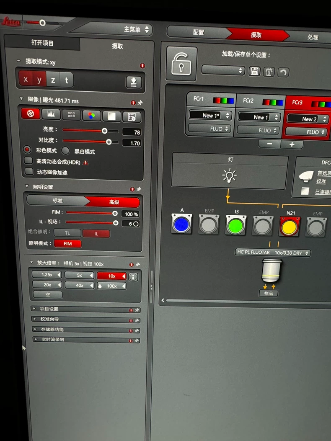The width and height of the screenshot is (331, 441).
Task: Select the FCr1 channel tab
Action: (x=211, y=100)
